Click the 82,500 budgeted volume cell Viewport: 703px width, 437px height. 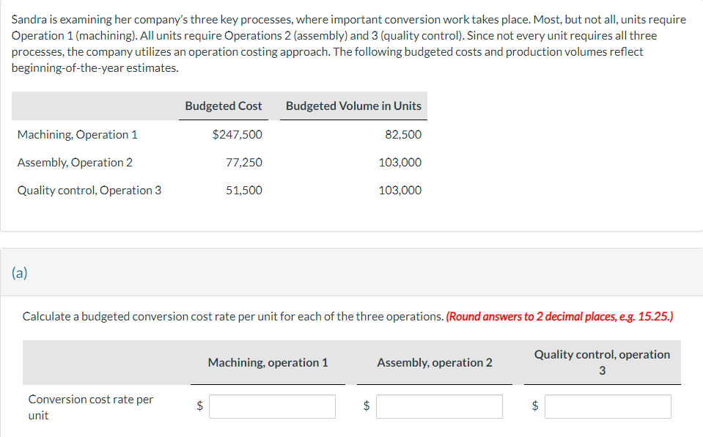pyautogui.click(x=403, y=134)
